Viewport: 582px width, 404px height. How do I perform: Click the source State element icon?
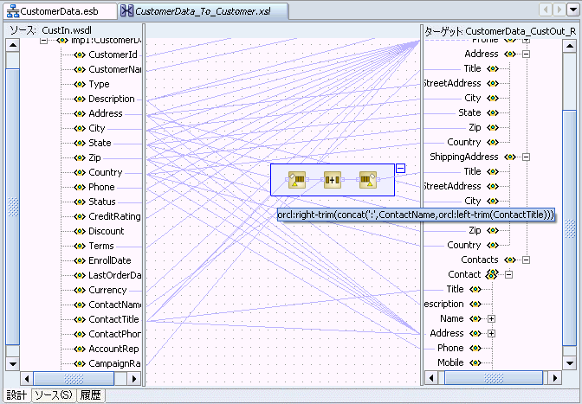pos(80,143)
